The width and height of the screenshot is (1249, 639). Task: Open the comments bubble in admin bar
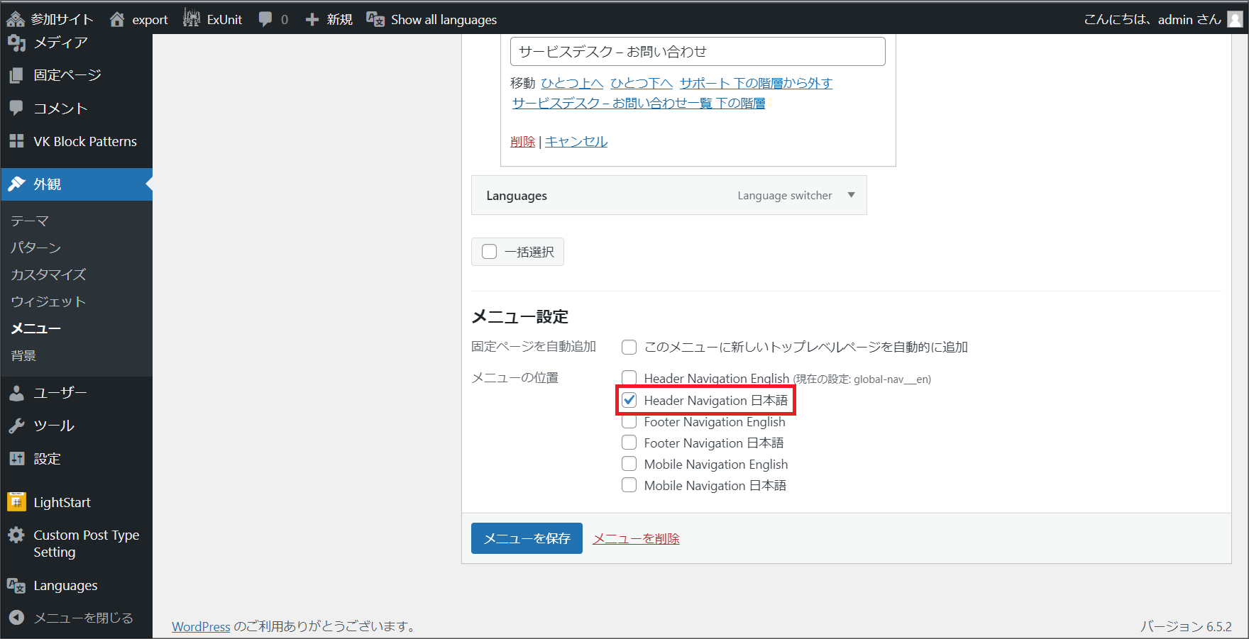(265, 19)
